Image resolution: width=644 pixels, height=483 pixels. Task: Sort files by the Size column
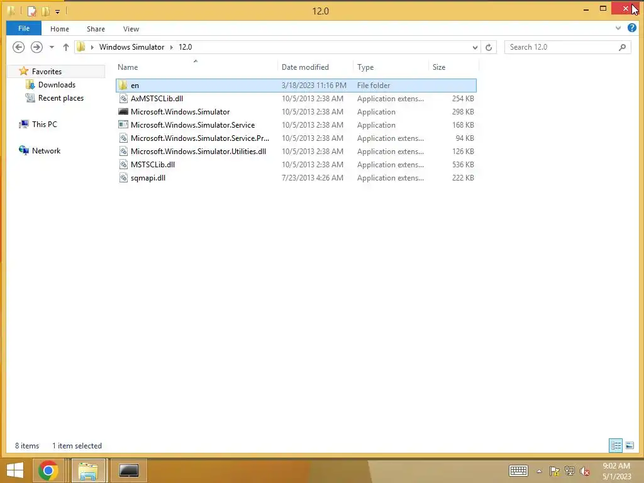[438, 67]
